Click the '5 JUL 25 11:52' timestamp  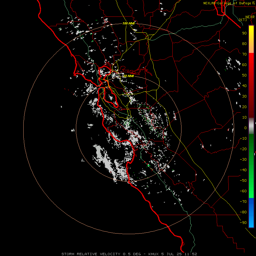click(x=179, y=254)
